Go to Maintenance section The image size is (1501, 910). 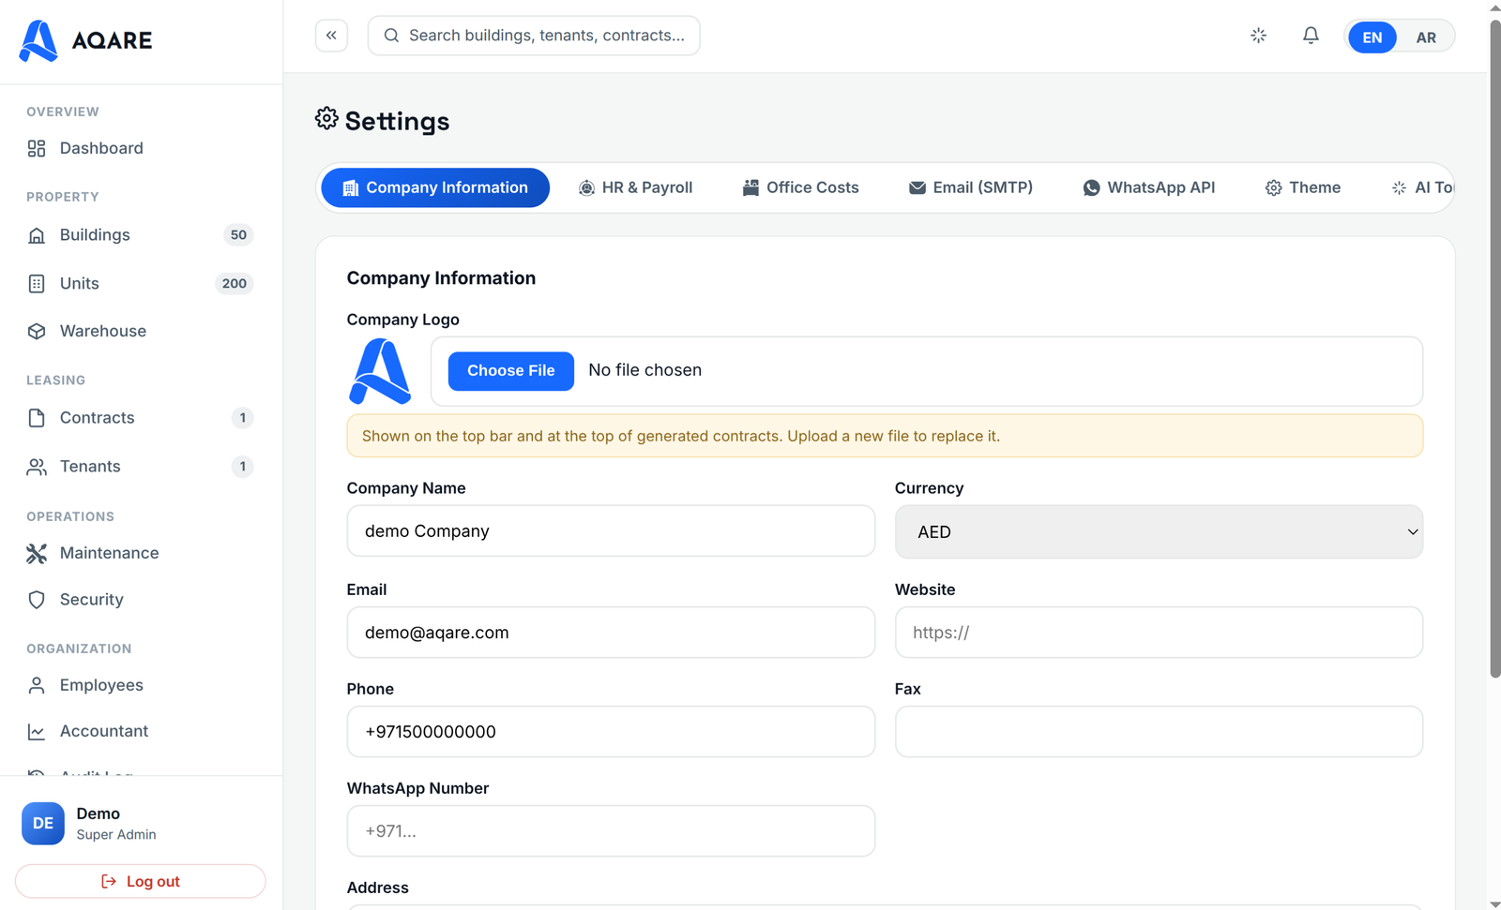(x=141, y=553)
